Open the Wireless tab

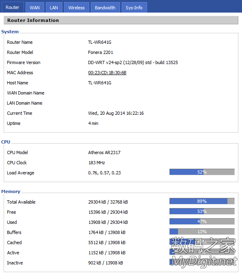pyautogui.click(x=77, y=8)
